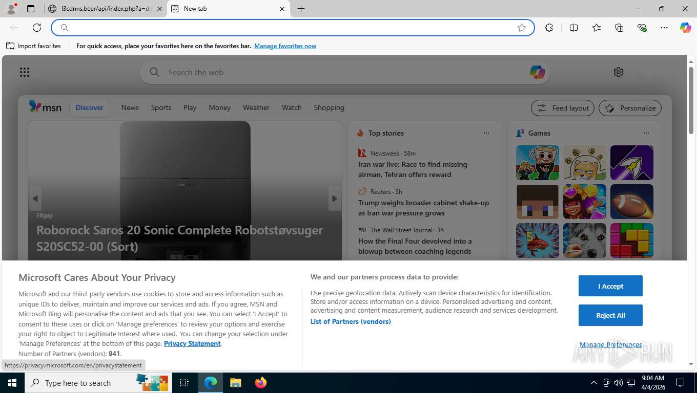
Task: Open Windows Start menu
Action: click(x=12, y=383)
